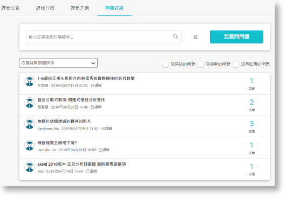Click reply count 1 for excel 2010 question
Screen dimensions: 286x199
251,167
